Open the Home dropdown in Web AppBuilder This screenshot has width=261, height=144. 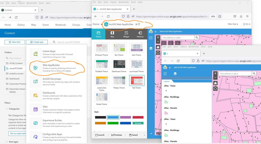click(97, 24)
